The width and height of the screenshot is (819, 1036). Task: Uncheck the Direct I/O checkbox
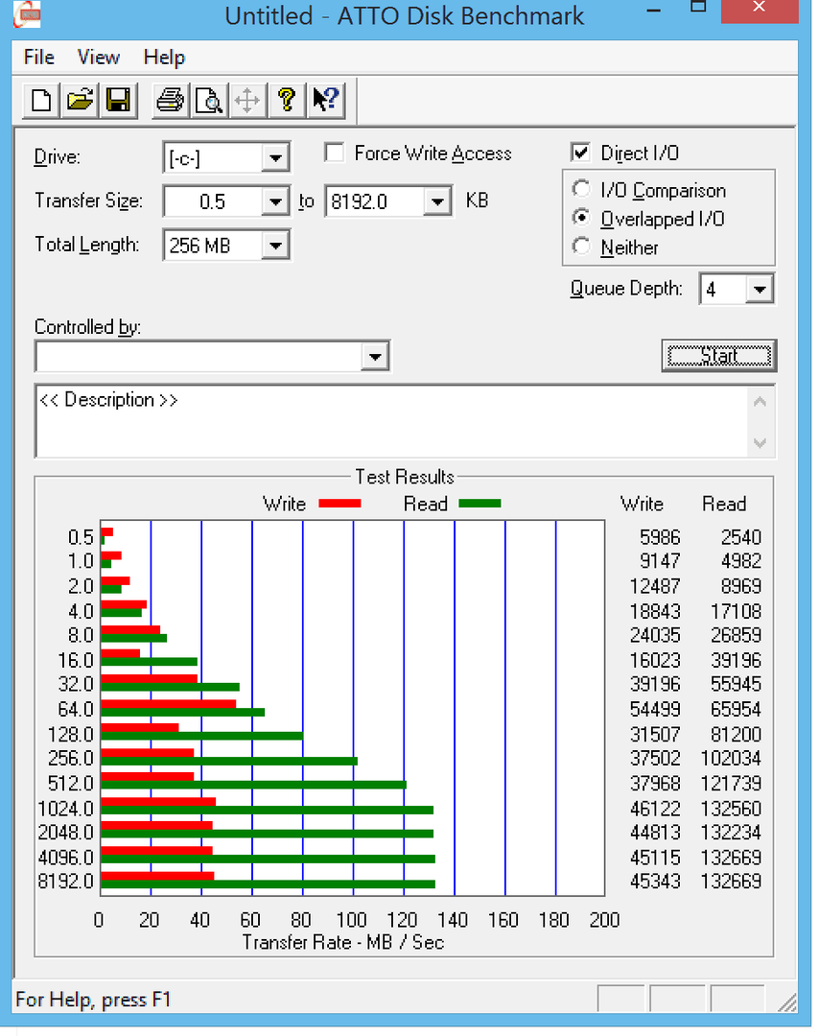580,153
